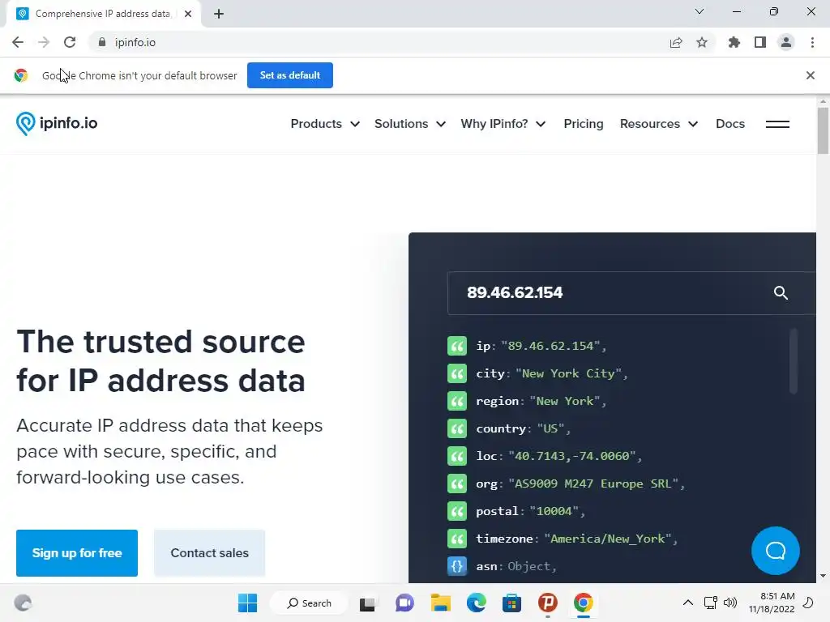Click the Contact sales button
Image resolution: width=830 pixels, height=622 pixels.
point(210,552)
